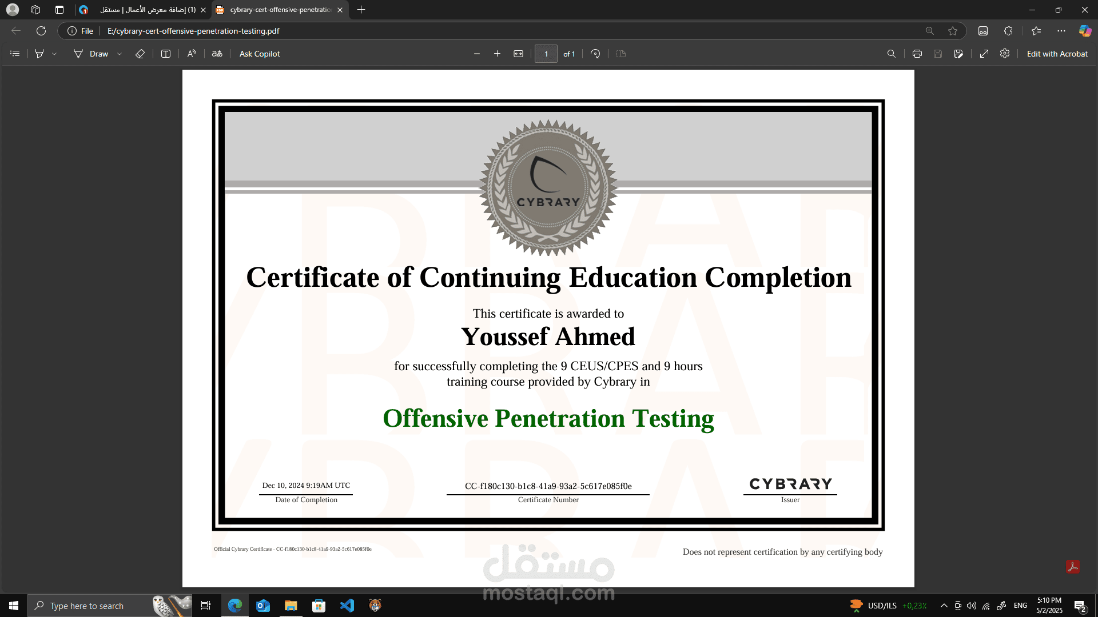The image size is (1098, 617).
Task: Toggle two-page view mode
Action: pyautogui.click(x=620, y=54)
